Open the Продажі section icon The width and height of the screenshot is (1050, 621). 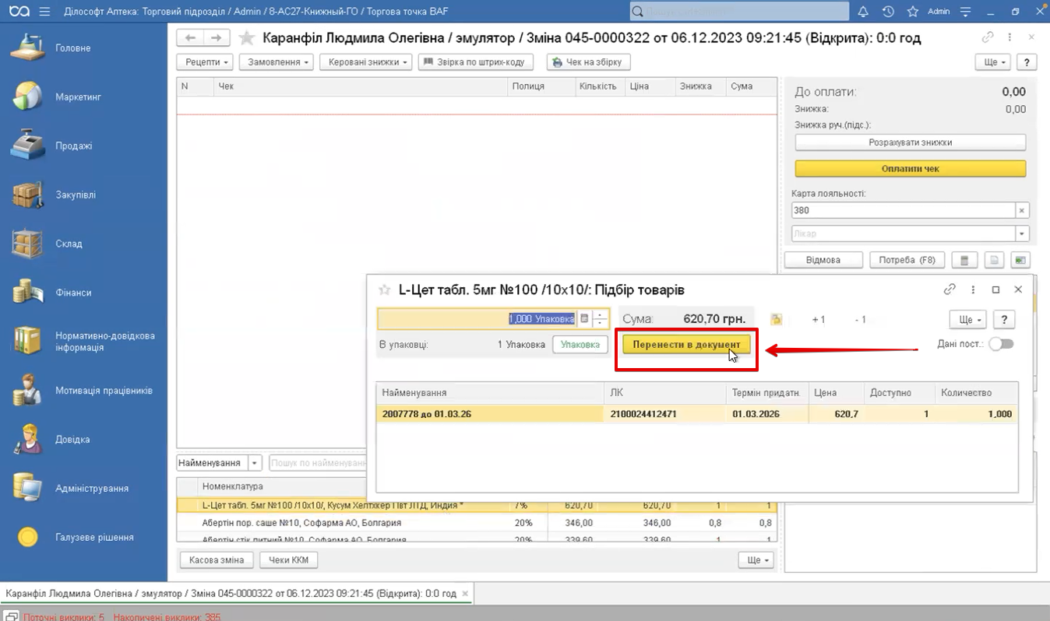coord(28,146)
